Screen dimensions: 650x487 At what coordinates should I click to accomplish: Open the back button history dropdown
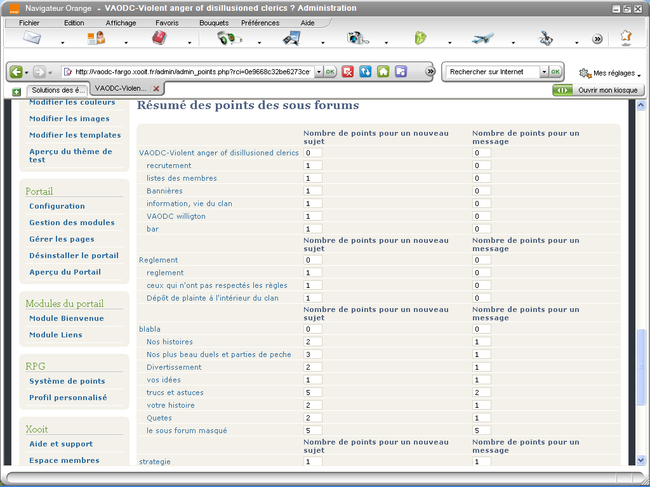click(27, 72)
